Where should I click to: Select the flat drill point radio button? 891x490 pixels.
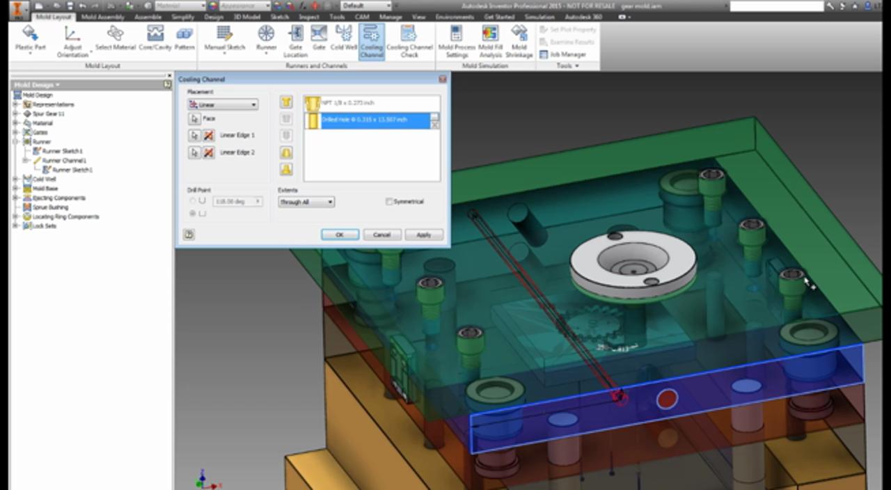[x=193, y=214]
